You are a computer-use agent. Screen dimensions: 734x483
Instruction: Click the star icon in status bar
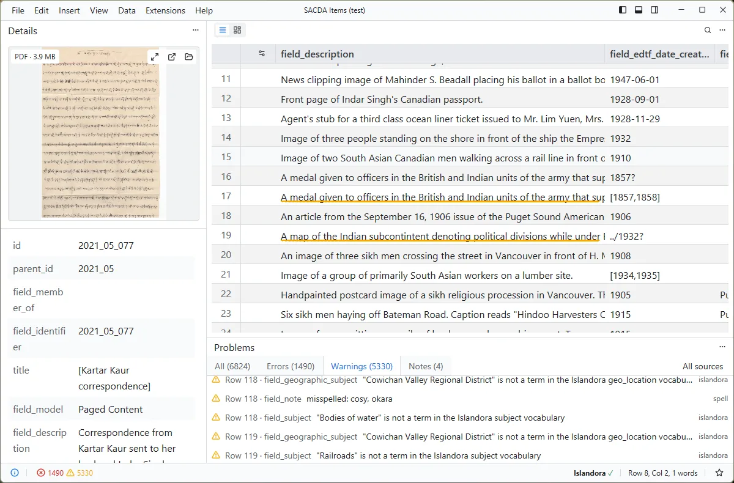719,473
